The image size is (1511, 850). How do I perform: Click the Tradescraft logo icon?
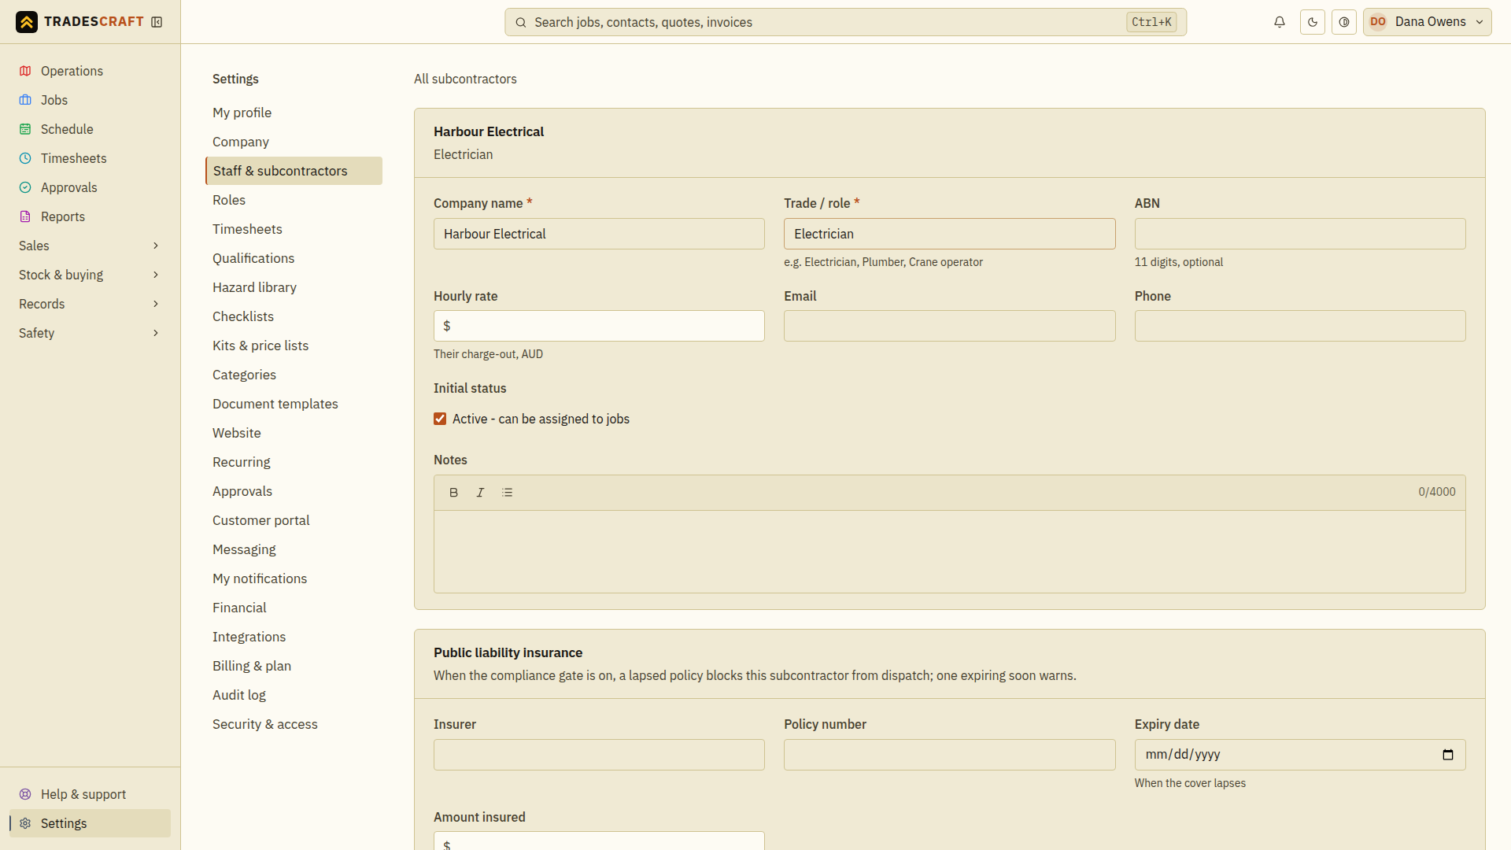tap(27, 22)
